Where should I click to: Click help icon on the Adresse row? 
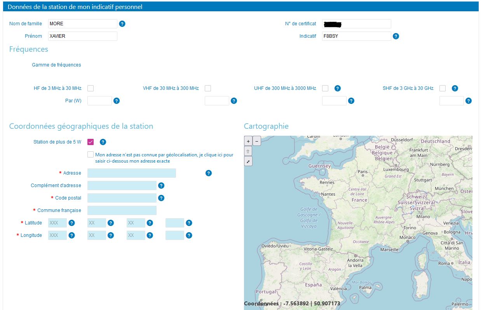pyautogui.click(x=209, y=173)
